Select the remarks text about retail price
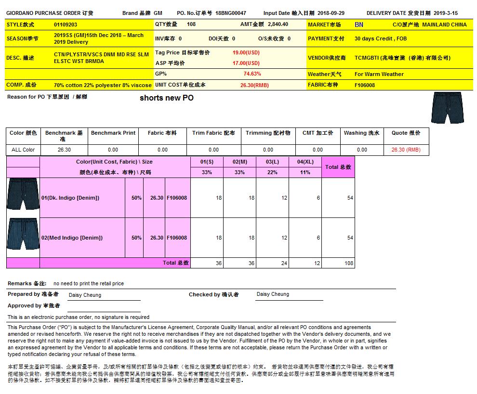The height and width of the screenshot is (394, 477). [x=89, y=284]
